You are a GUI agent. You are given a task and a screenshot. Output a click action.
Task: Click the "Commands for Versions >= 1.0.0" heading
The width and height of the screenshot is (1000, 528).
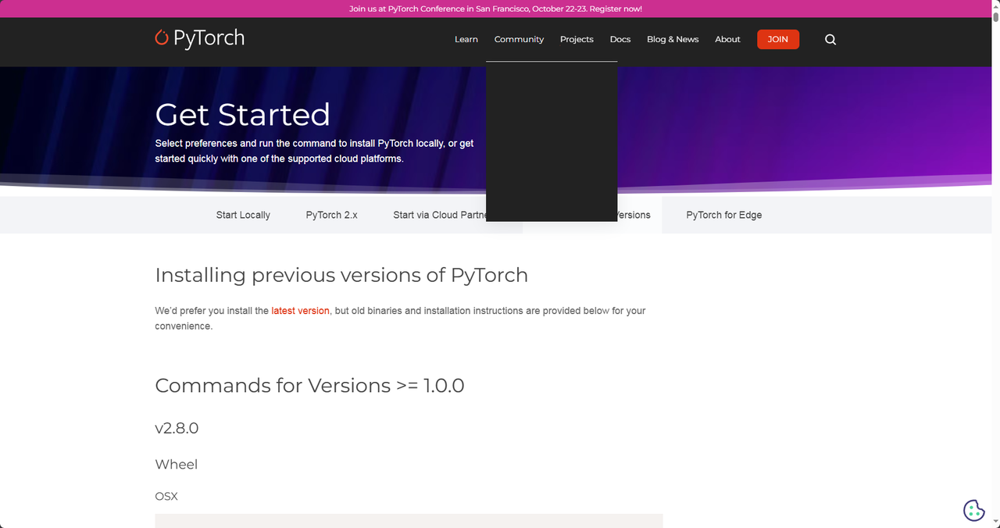309,386
